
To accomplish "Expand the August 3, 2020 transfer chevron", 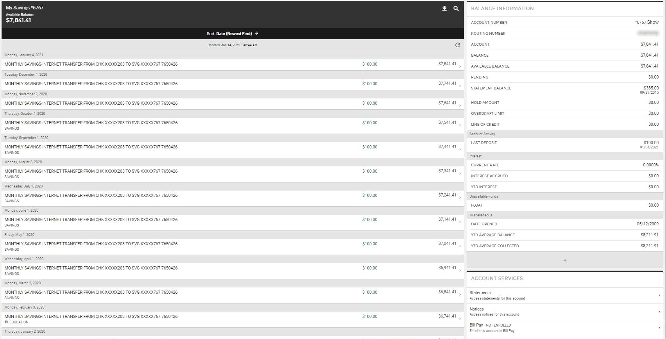I will [x=460, y=173].
